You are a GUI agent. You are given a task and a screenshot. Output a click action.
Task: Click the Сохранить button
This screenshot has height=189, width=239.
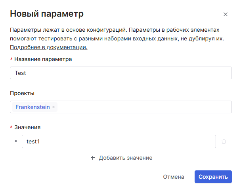pyautogui.click(x=213, y=177)
